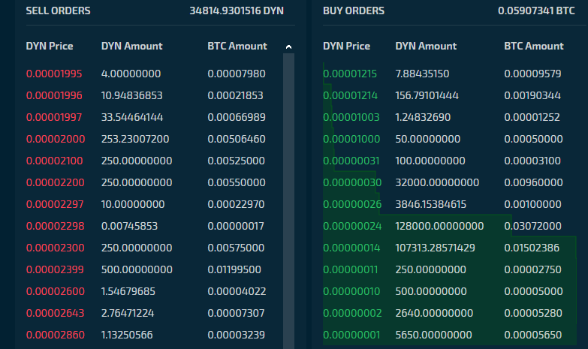Select sell price 0.00002298

55,226
